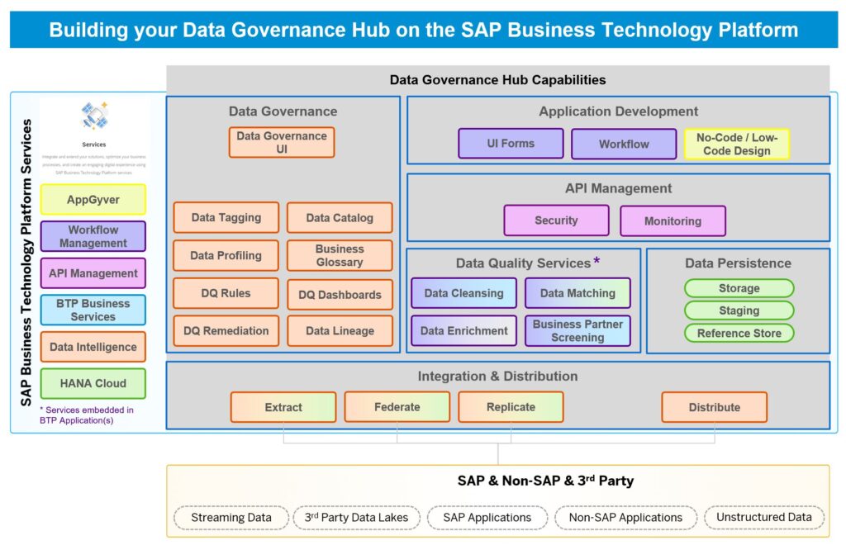Image resolution: width=846 pixels, height=545 pixels.
Task: Click the Data Intelligence service box
Action: [93, 347]
